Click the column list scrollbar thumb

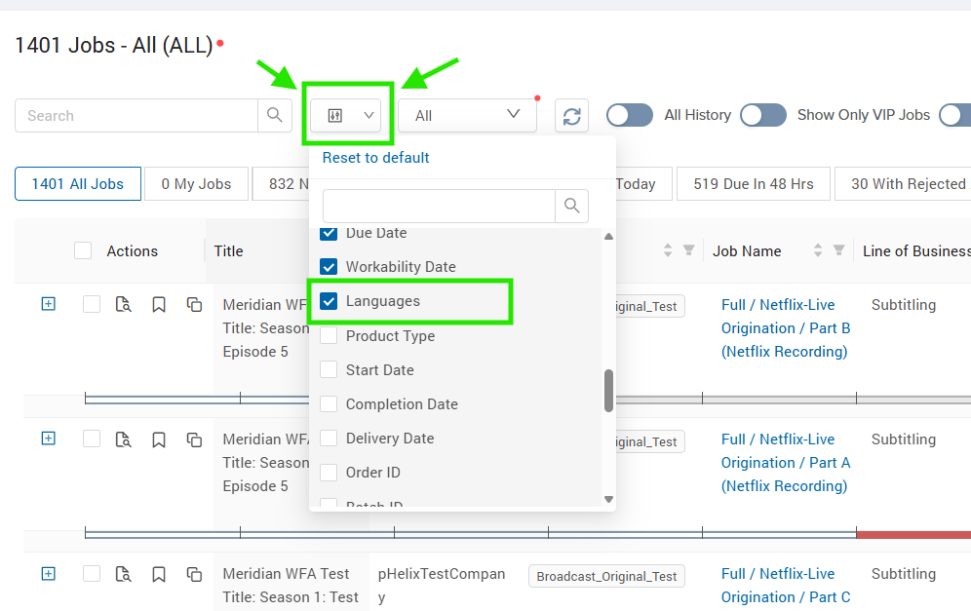click(608, 391)
